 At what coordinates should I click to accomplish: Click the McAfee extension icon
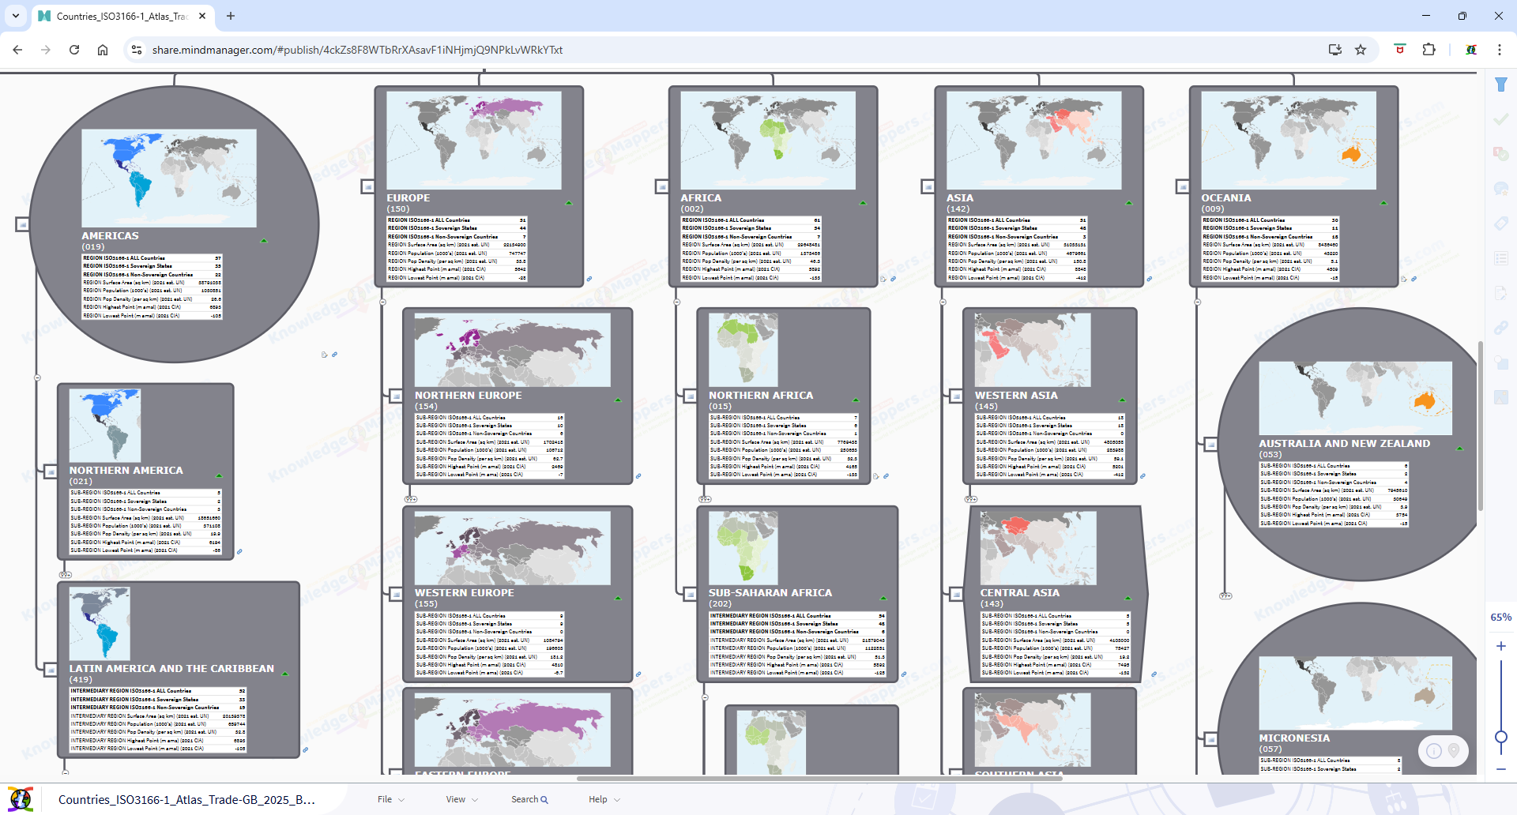pyautogui.click(x=1399, y=50)
